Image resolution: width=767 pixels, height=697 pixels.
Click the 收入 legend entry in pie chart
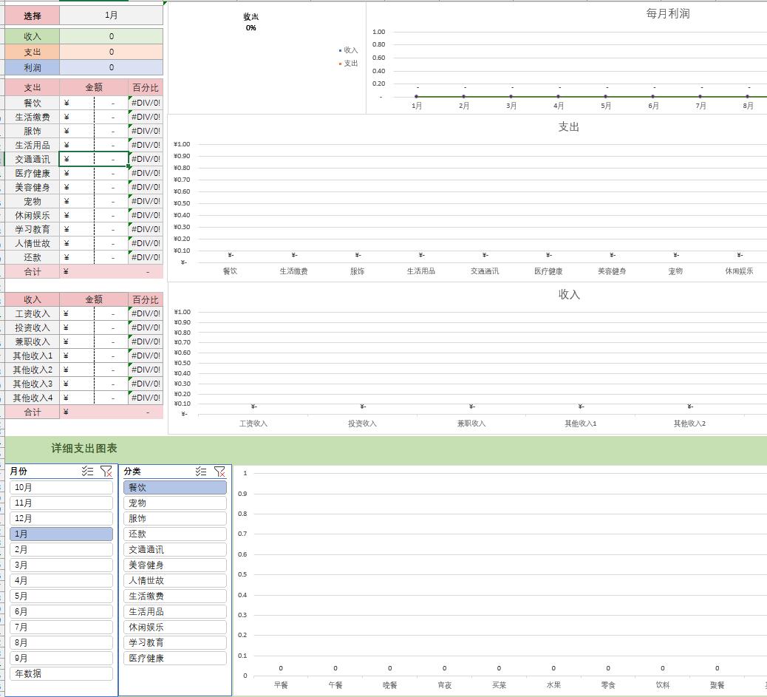pos(350,50)
